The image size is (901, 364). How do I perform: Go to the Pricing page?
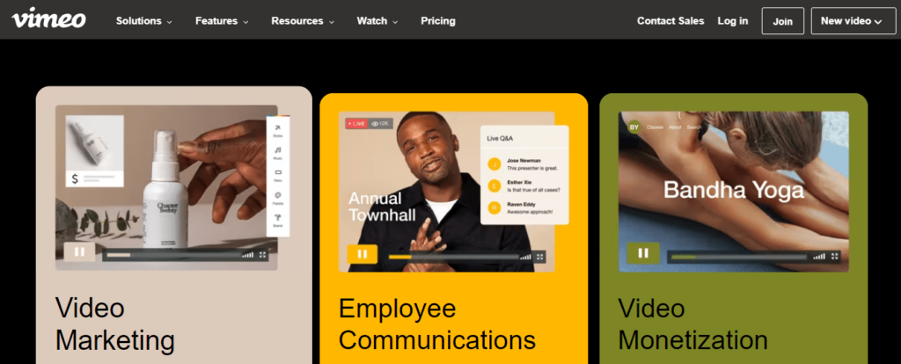pyautogui.click(x=438, y=21)
